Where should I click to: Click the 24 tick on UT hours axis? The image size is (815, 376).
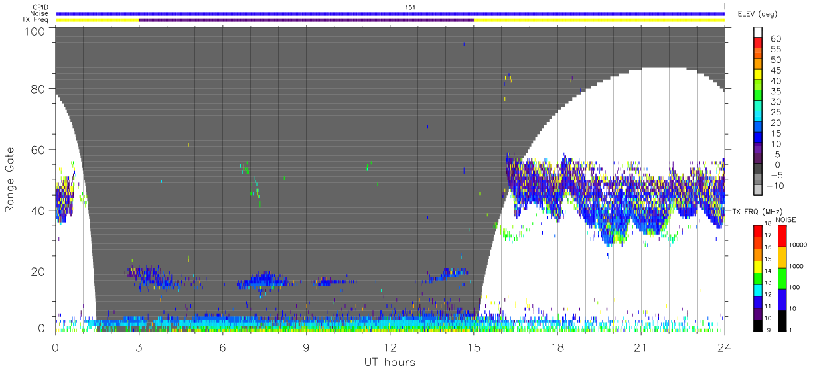(x=725, y=347)
